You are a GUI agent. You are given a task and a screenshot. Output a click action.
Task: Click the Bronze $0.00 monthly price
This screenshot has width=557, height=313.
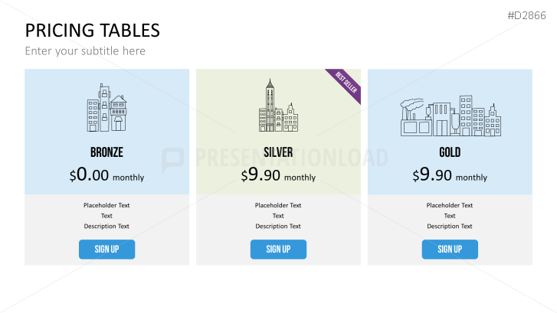click(106, 175)
